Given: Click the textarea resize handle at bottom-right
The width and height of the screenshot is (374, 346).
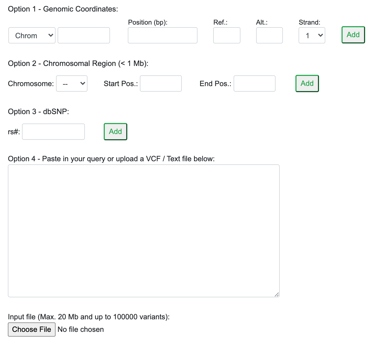Looking at the screenshot, I should click(x=277, y=295).
